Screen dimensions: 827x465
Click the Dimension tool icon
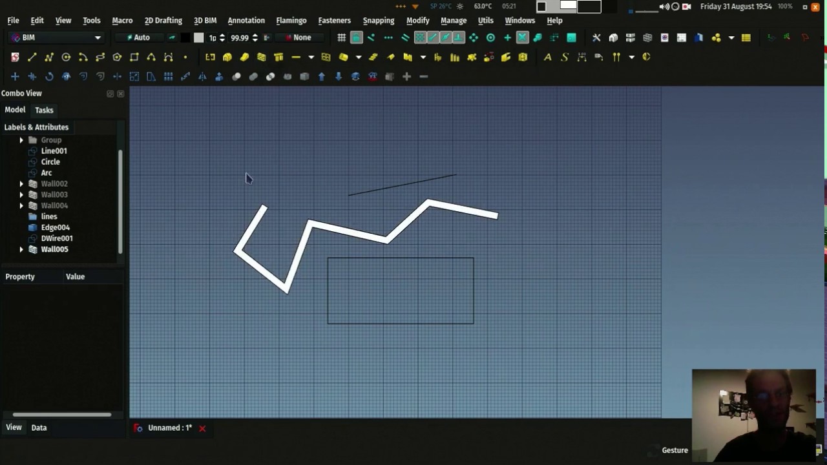[x=581, y=57]
